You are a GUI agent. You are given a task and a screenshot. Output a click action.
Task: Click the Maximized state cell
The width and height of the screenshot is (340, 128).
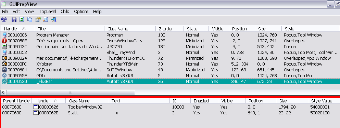(195, 70)
